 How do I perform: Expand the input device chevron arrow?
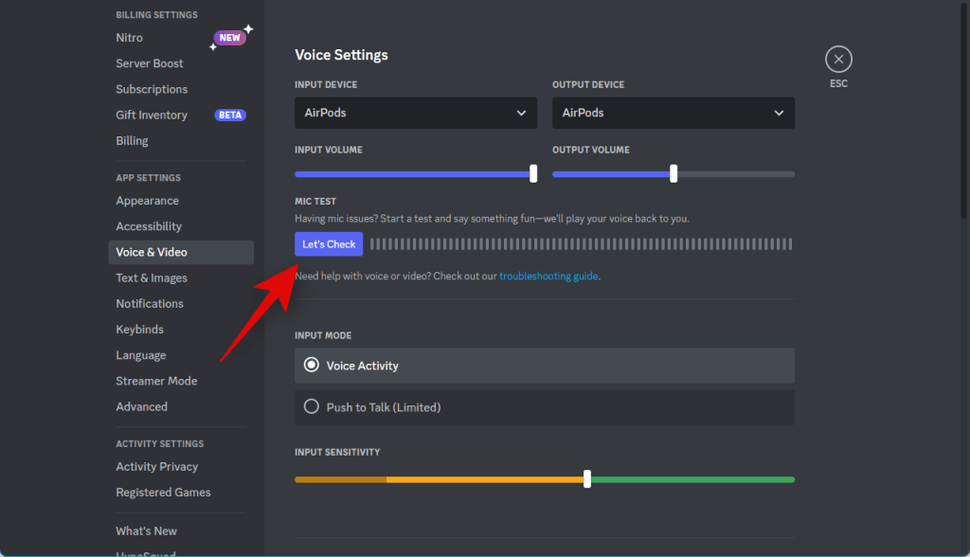[x=522, y=113]
